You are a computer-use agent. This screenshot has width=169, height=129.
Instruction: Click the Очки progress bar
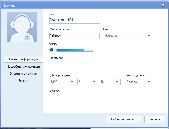tap(75, 50)
